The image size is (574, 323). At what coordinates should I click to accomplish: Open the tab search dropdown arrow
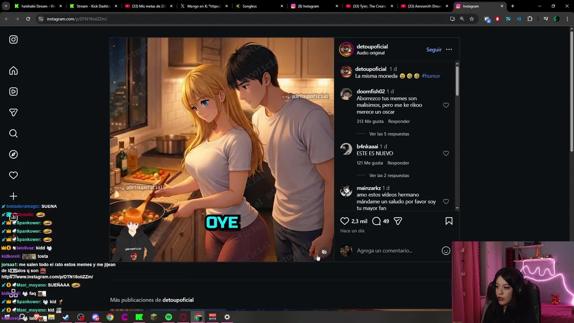(6, 6)
